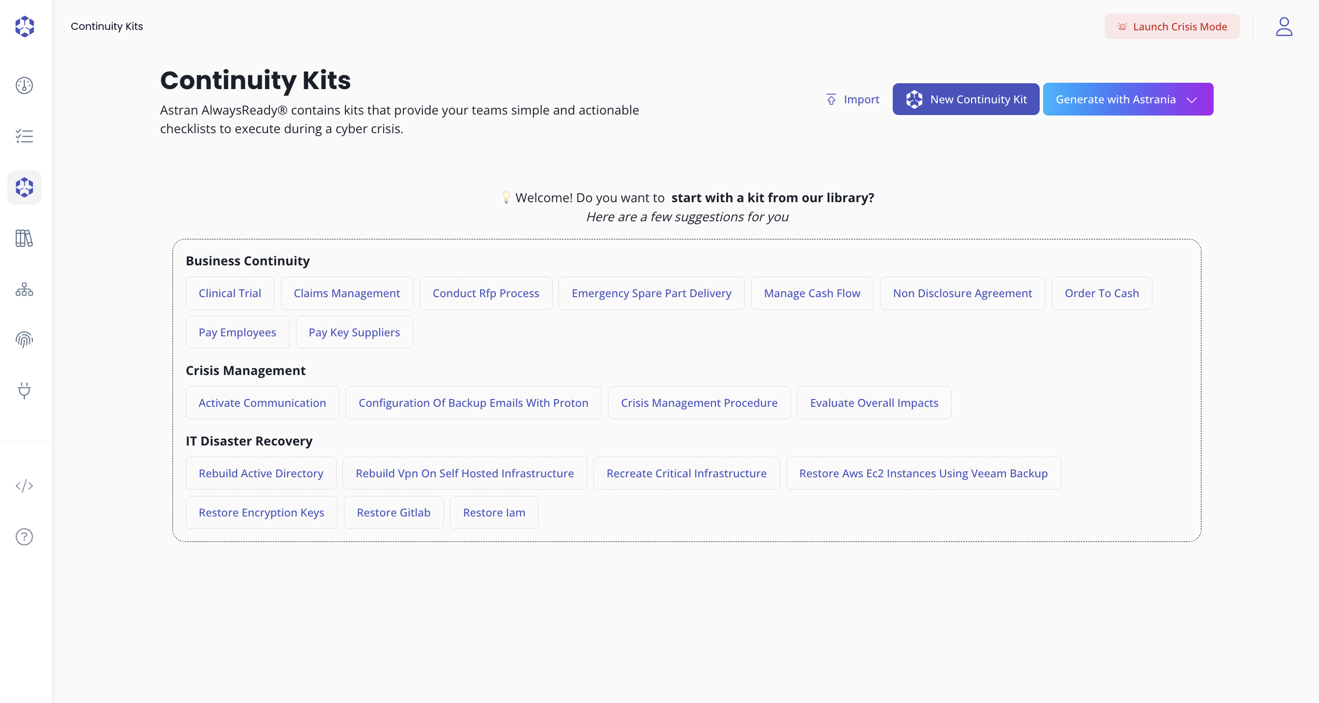Select the Clinical Trial kit suggestion
Screen dimensions: 1319x703
[x=230, y=293]
